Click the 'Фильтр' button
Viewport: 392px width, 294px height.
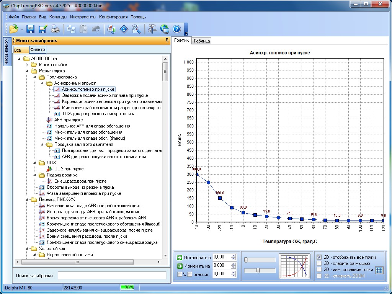pos(38,49)
